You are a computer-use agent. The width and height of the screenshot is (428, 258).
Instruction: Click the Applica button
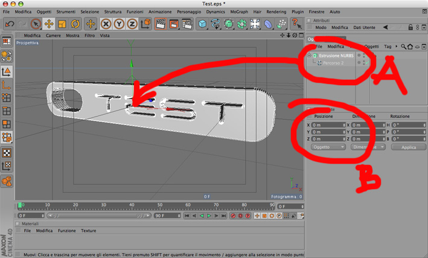tap(409, 147)
